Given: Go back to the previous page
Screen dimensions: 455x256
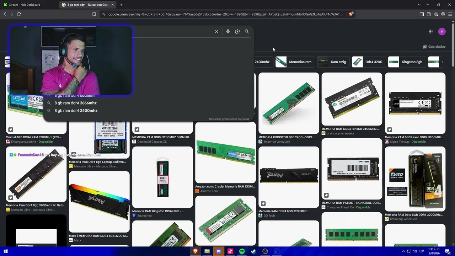Looking at the screenshot, I should [5, 14].
